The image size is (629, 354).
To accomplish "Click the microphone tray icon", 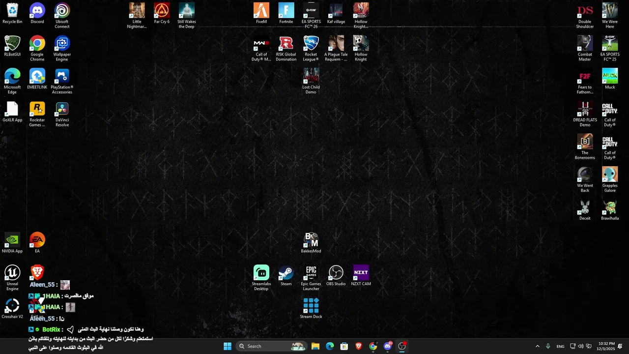I will (548, 346).
